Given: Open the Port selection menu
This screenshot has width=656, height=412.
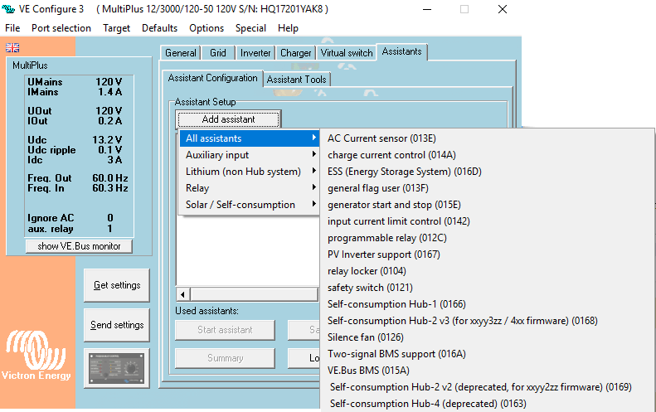Looking at the screenshot, I should pyautogui.click(x=61, y=28).
